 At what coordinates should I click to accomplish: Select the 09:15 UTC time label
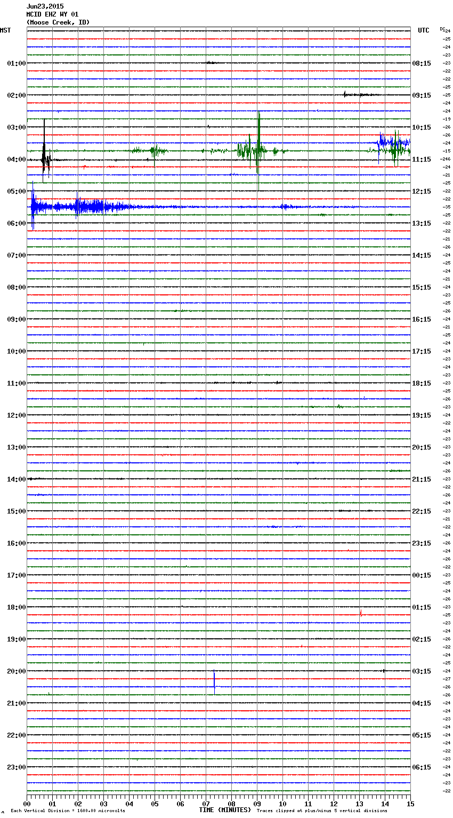(422, 95)
